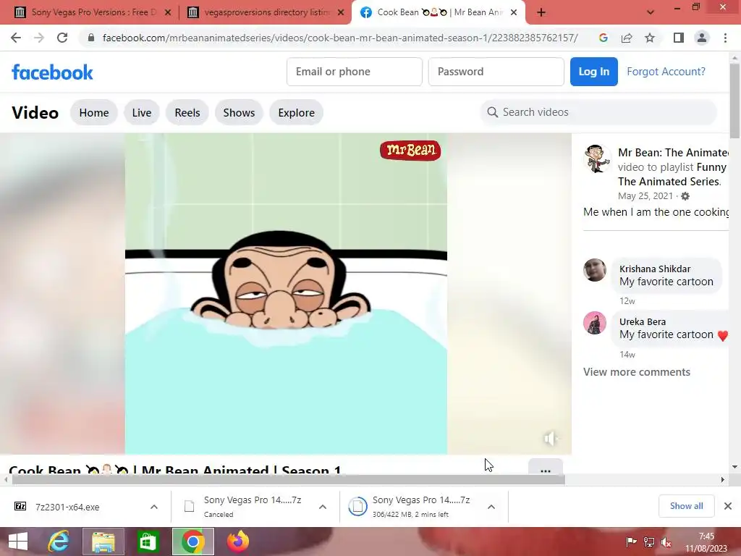Focus the Password field

(496, 72)
